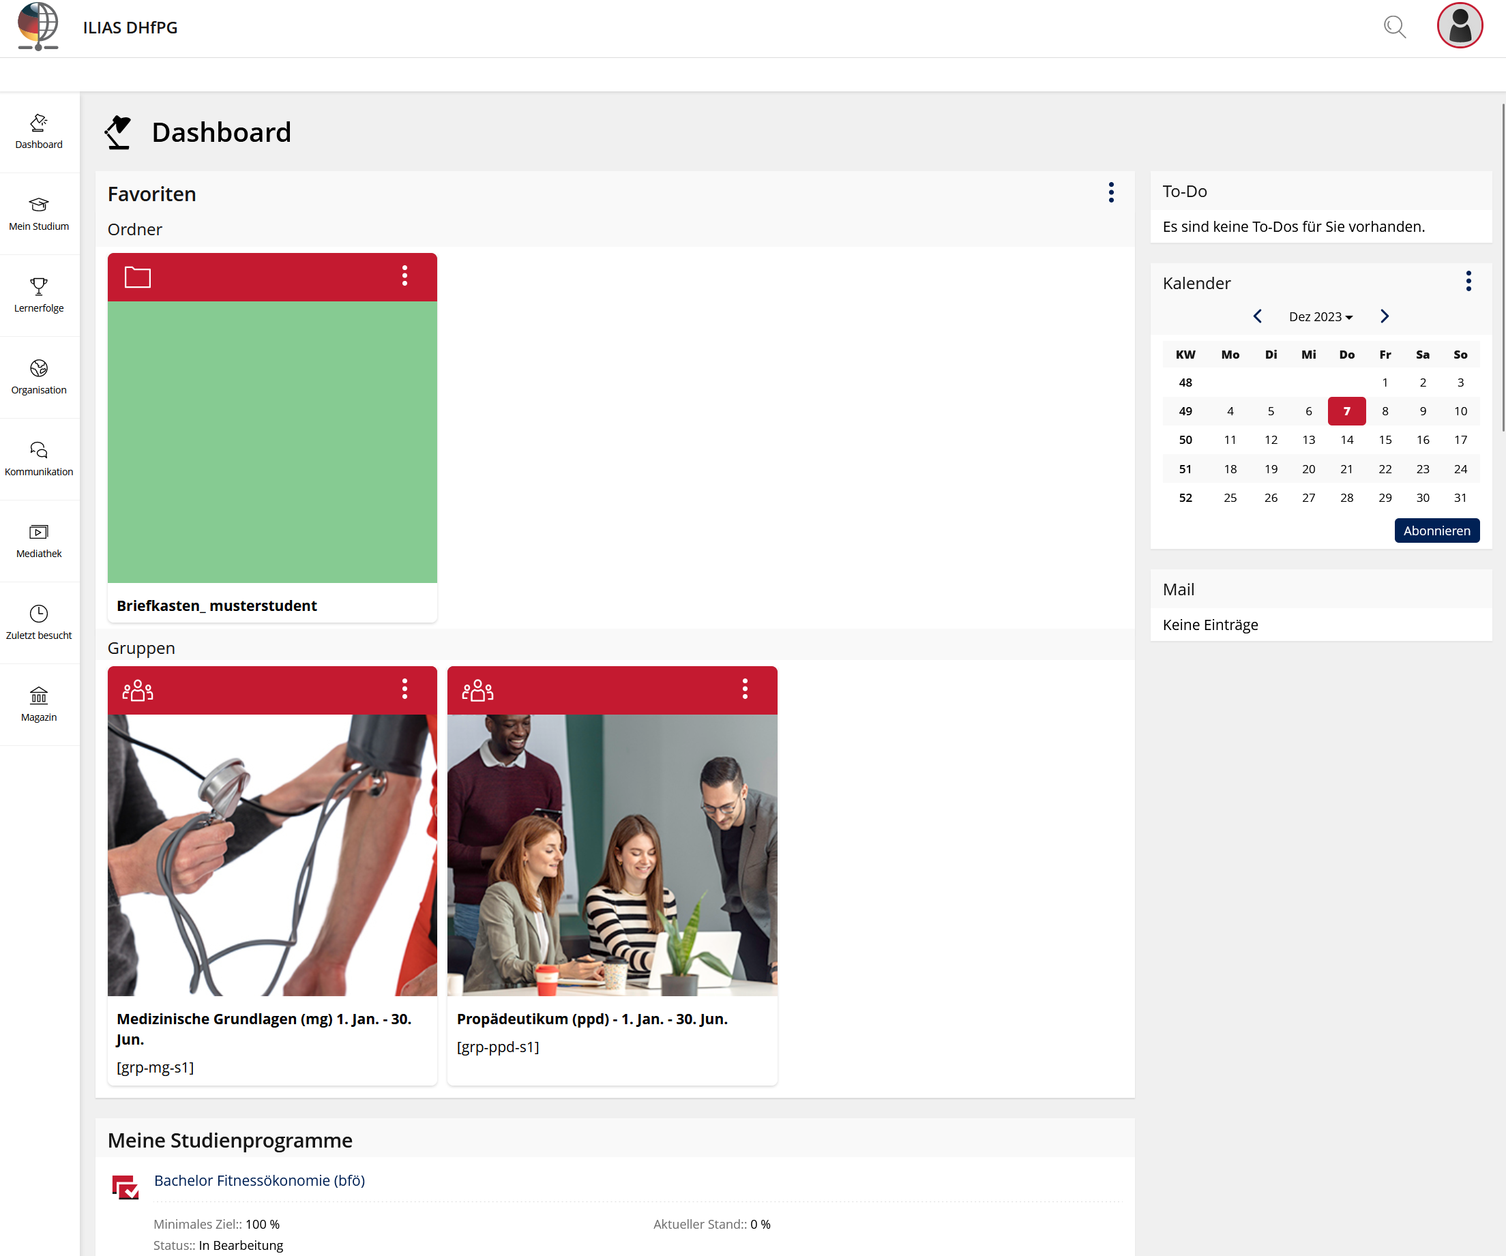Screen dimensions: 1506x1256
Task: Click the ILIAS DHfPG globe logo
Action: coord(38,27)
